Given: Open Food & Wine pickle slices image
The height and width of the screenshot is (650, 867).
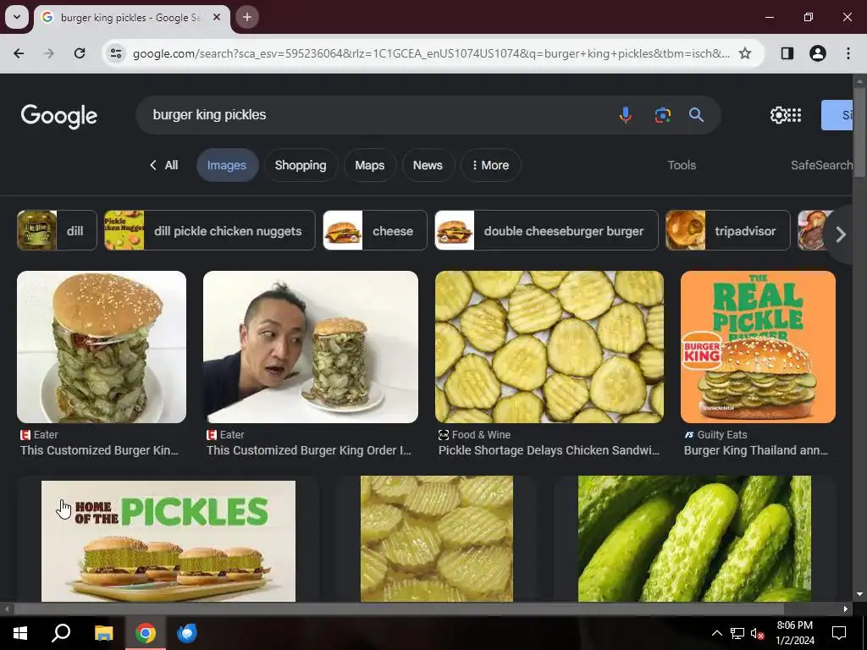Looking at the screenshot, I should (x=549, y=346).
